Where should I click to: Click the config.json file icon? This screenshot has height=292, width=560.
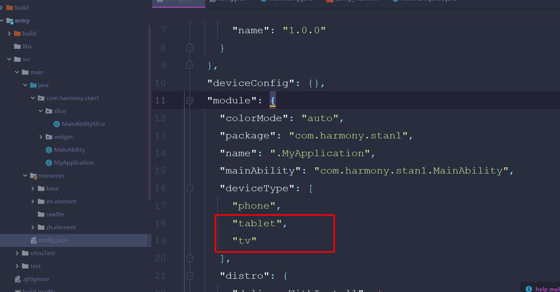point(33,240)
